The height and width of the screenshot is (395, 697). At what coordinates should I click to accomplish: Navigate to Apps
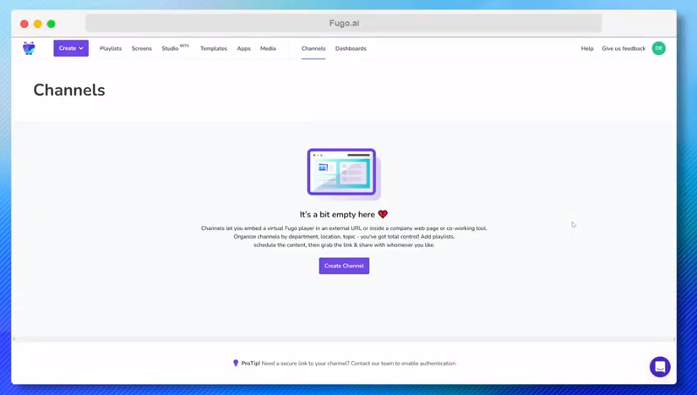[x=243, y=48]
